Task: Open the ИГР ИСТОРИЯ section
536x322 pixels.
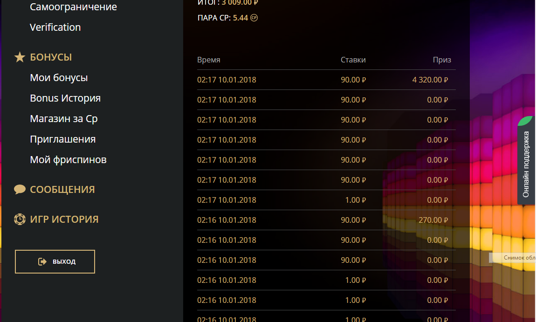Action: point(64,219)
